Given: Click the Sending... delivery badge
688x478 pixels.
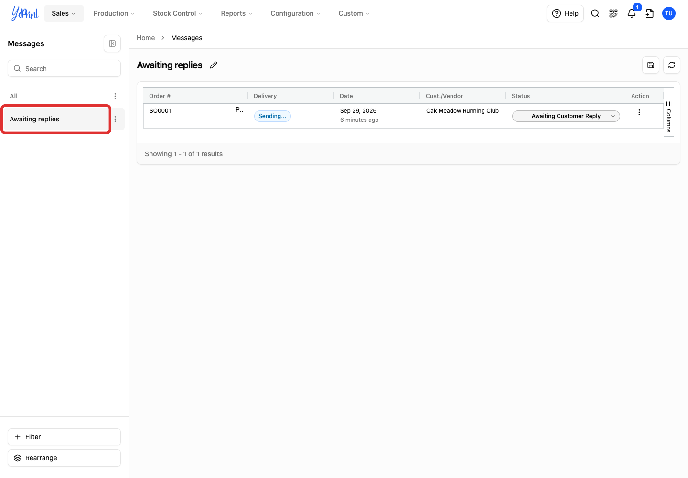Looking at the screenshot, I should [x=272, y=116].
